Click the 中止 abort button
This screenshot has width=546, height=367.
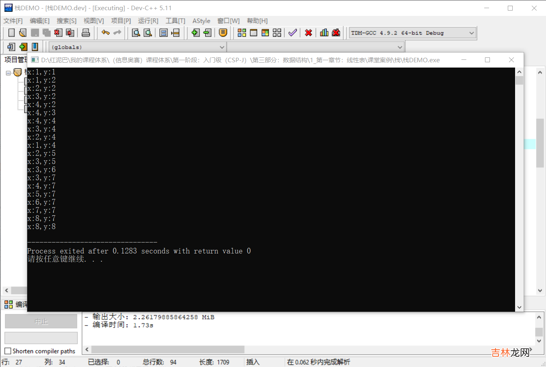point(41,321)
